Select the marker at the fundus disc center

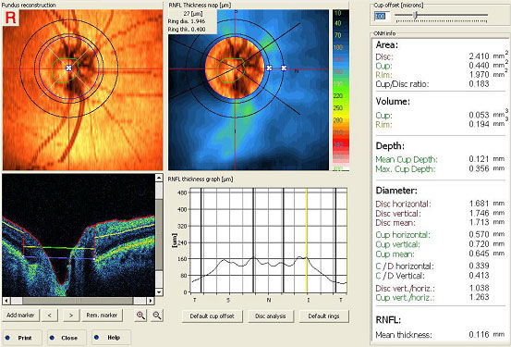point(68,68)
